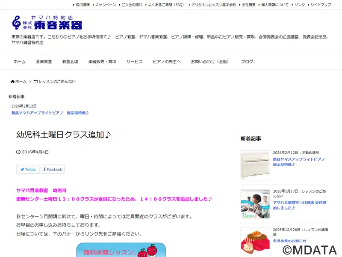Open ヤマハ音楽教室 5月開講 受付開始 article
This screenshot has width=342, height=257.
click(x=300, y=205)
